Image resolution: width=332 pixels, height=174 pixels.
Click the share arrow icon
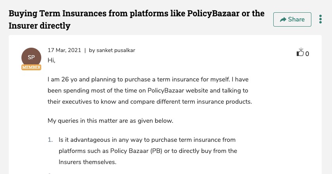tap(283, 19)
